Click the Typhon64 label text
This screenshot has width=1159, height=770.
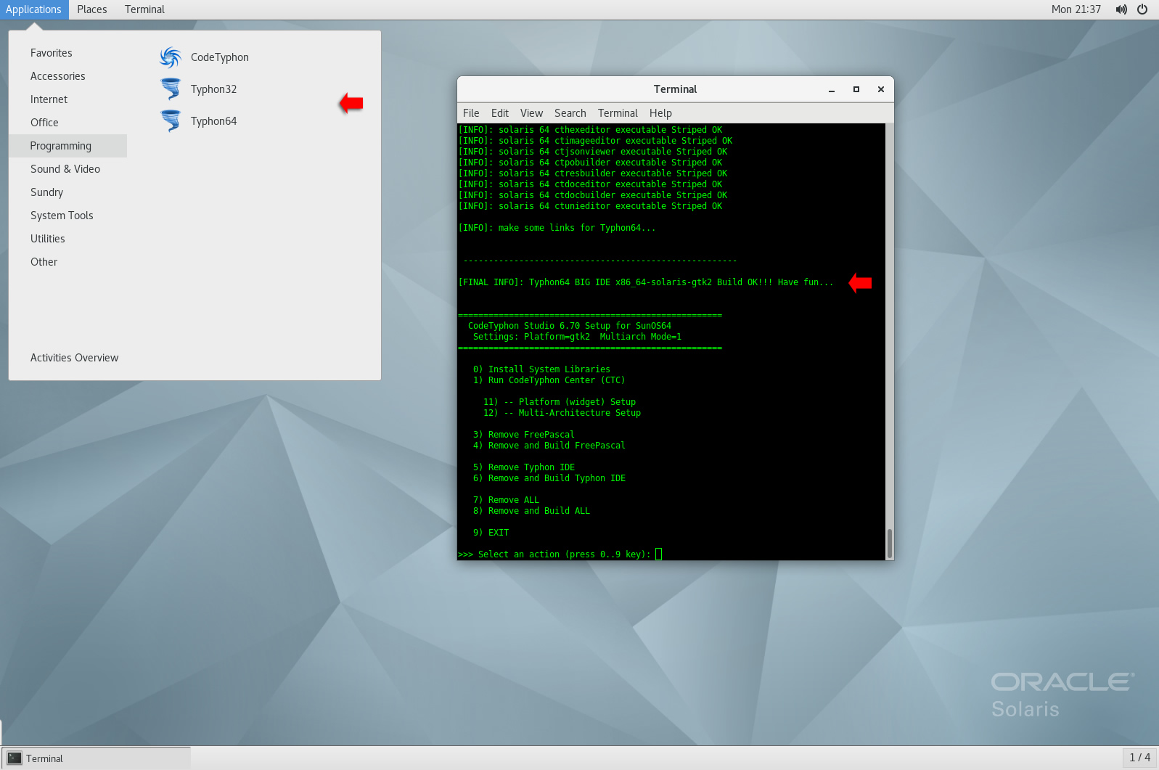(213, 121)
